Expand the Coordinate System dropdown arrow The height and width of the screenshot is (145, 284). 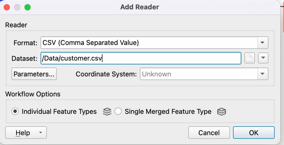pos(263,74)
